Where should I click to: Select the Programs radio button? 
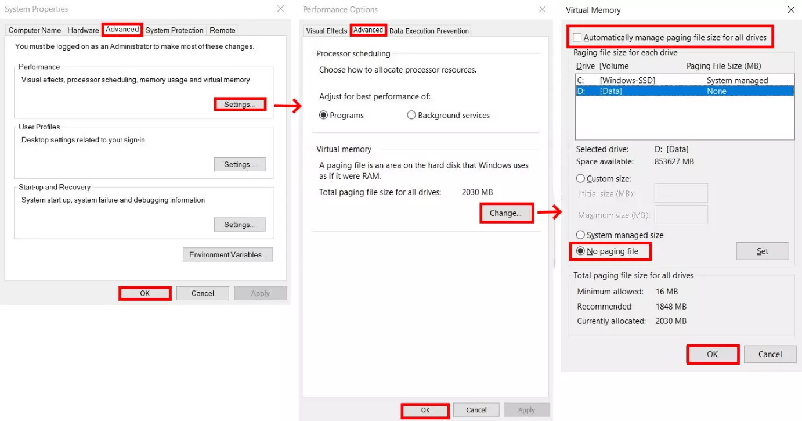point(324,116)
